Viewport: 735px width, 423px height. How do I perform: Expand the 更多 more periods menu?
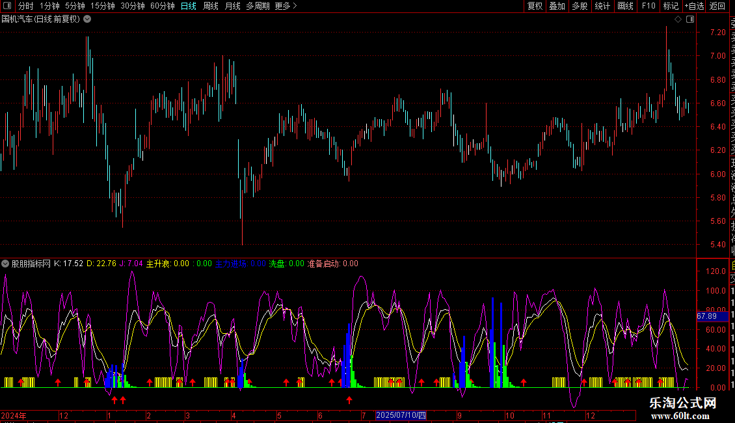pos(286,6)
